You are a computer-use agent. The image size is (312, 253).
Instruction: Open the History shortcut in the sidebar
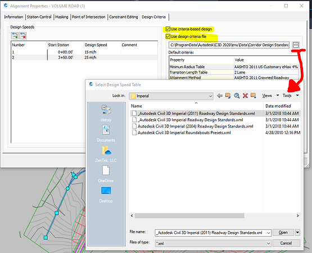coord(106,113)
